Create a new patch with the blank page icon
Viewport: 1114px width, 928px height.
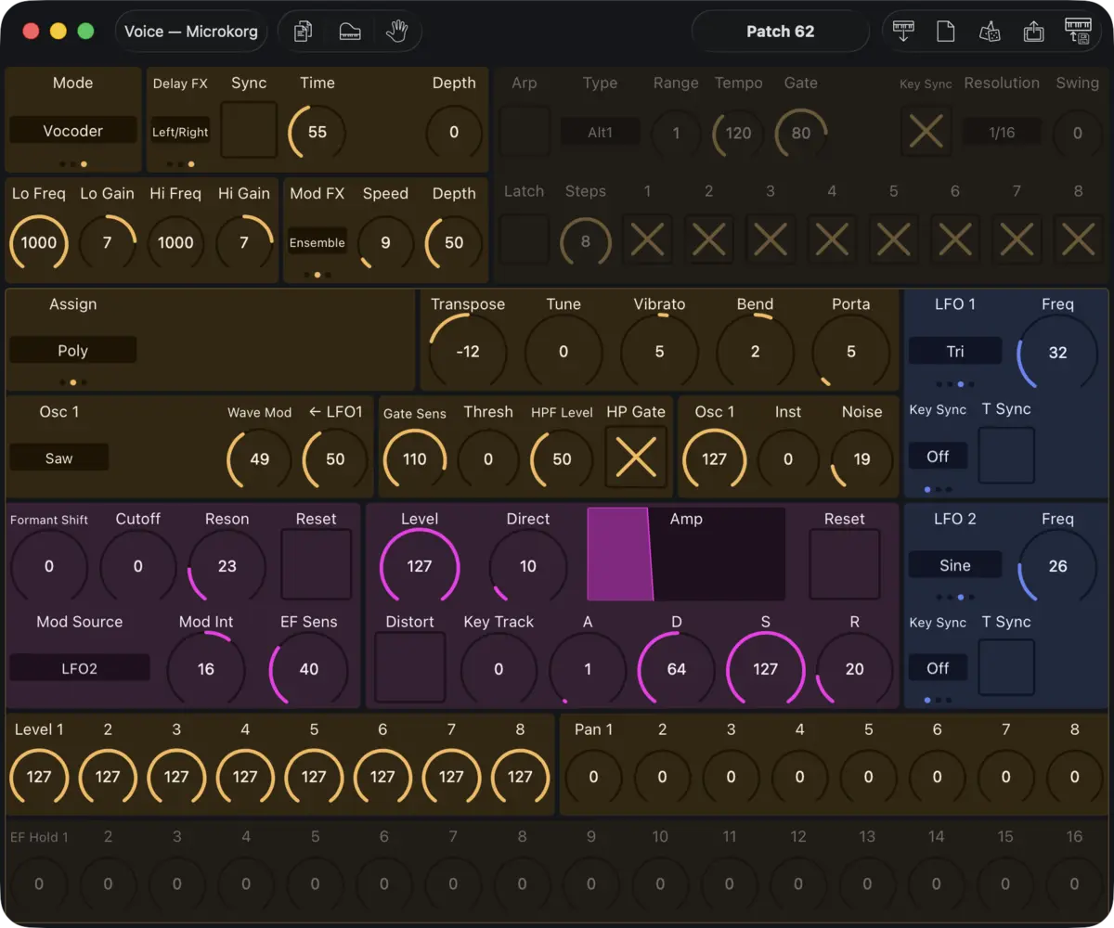click(x=945, y=32)
